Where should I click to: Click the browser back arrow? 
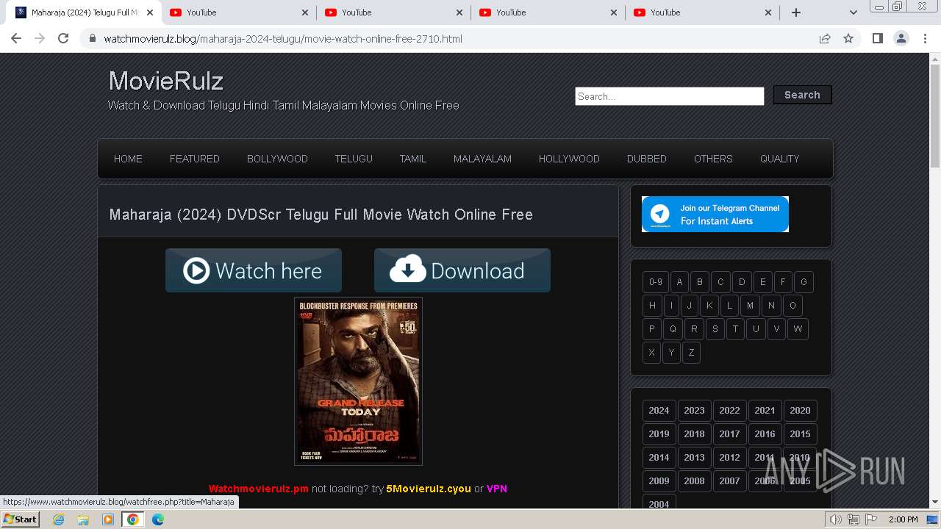[16, 38]
